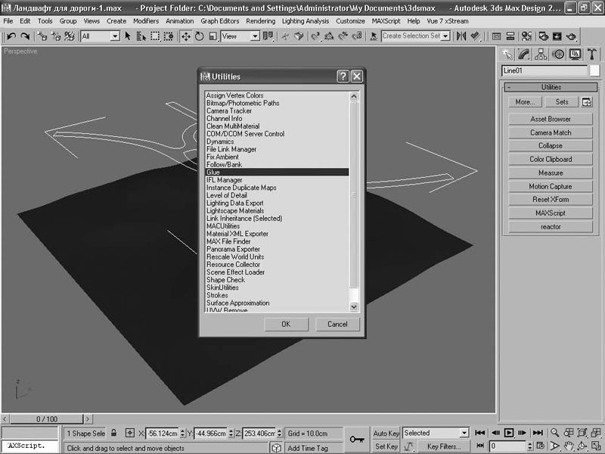Image resolution: width=605 pixels, height=454 pixels.
Task: Toggle the selection lock padlock
Action: (113, 434)
